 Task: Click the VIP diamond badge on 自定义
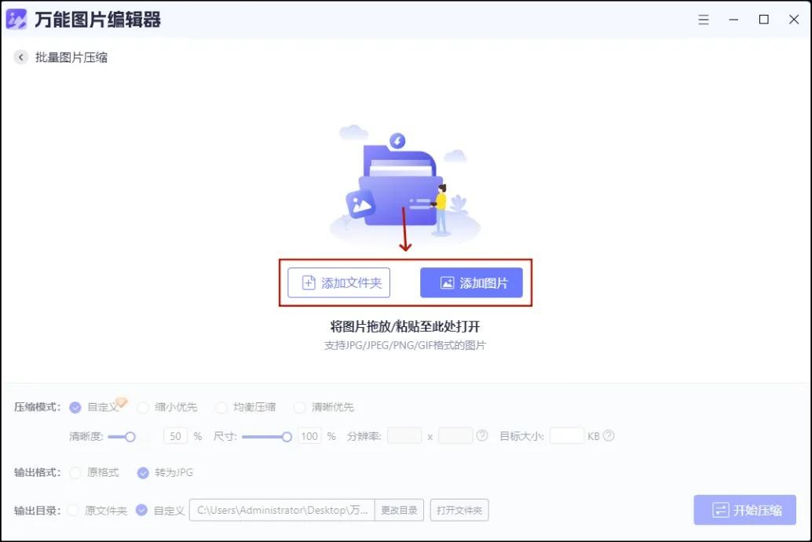pyautogui.click(x=121, y=402)
